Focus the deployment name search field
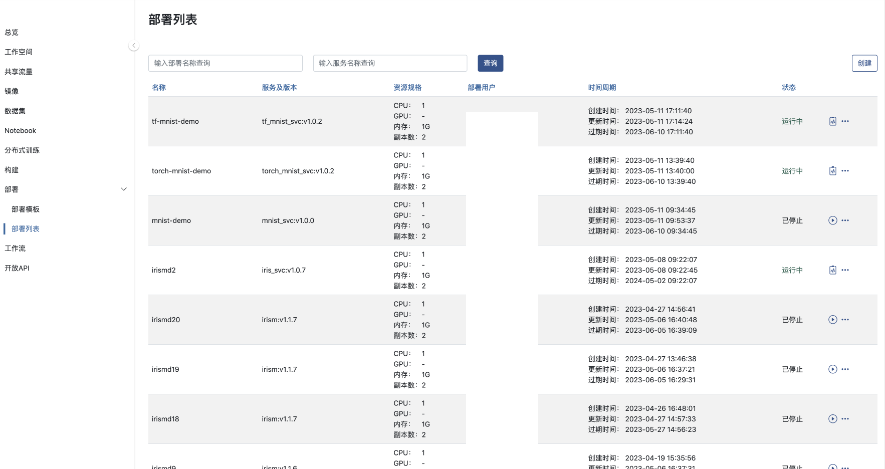Image resolution: width=885 pixels, height=469 pixels. 226,63
